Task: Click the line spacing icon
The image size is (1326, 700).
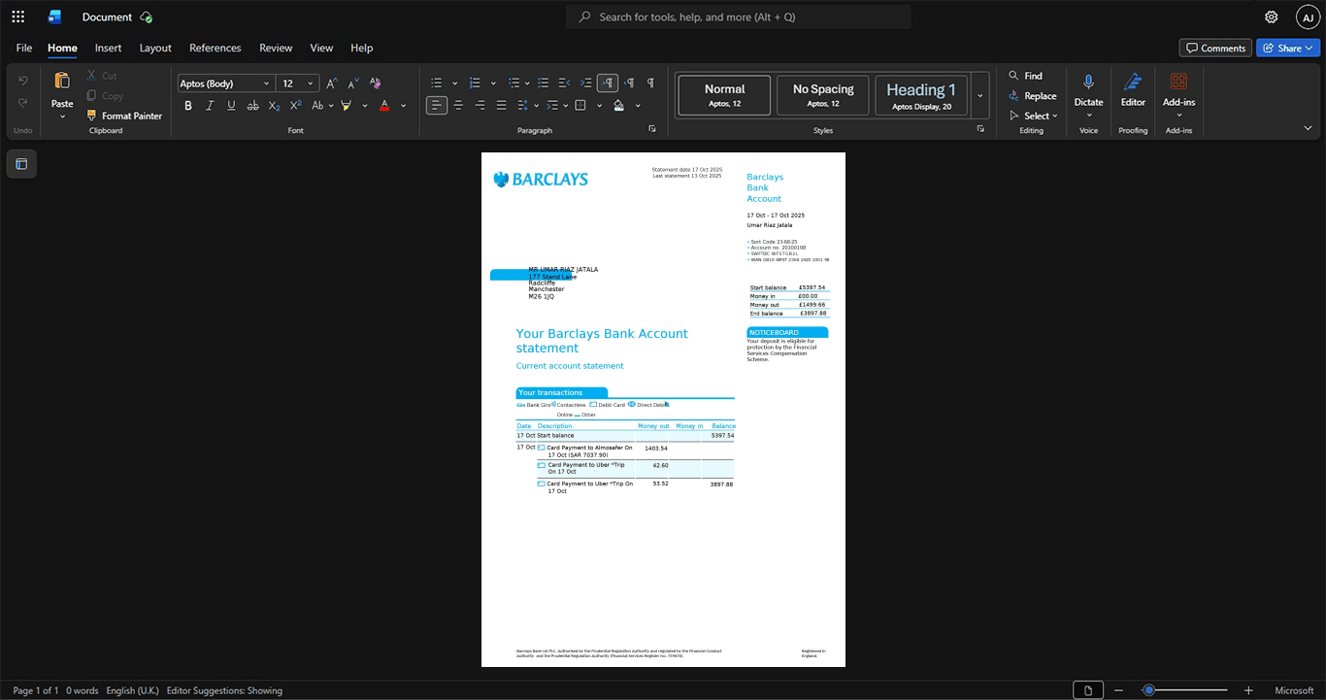Action: pyautogui.click(x=522, y=105)
